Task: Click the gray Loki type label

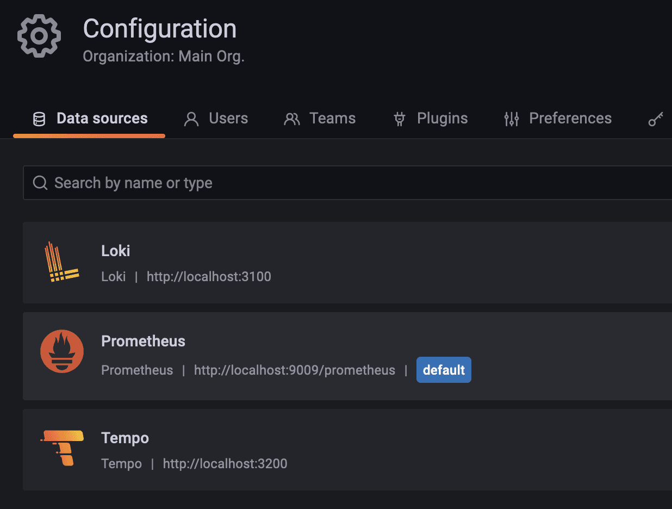Action: coord(114,277)
